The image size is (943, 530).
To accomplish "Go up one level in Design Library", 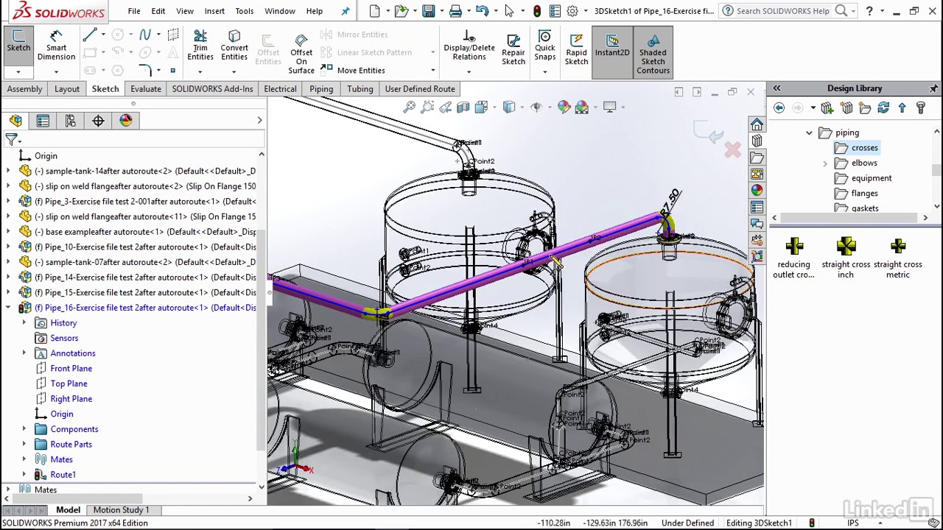I will click(x=902, y=108).
